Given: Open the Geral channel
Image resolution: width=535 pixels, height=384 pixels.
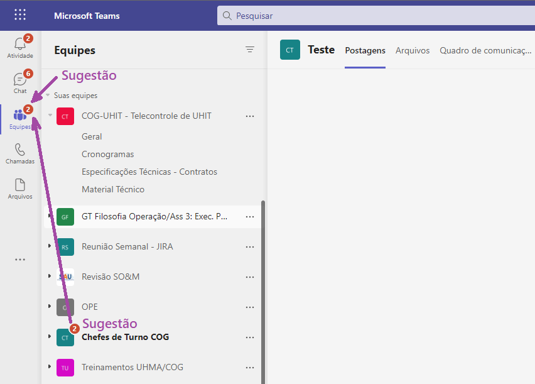Looking at the screenshot, I should (x=92, y=136).
